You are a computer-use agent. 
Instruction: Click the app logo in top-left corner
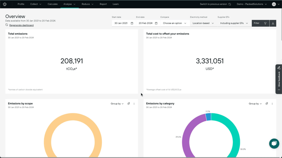click(x=5, y=4)
